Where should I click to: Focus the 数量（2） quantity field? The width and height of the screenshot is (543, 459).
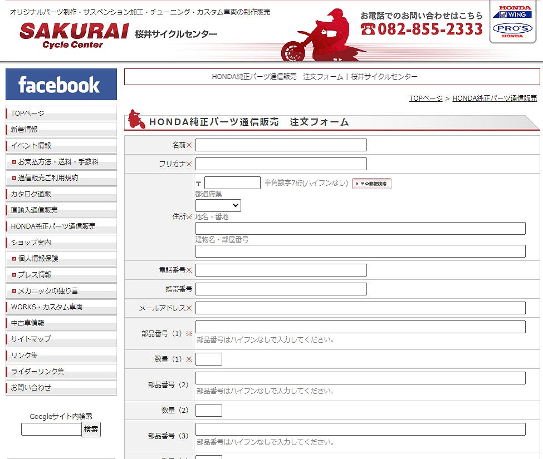pyautogui.click(x=209, y=410)
